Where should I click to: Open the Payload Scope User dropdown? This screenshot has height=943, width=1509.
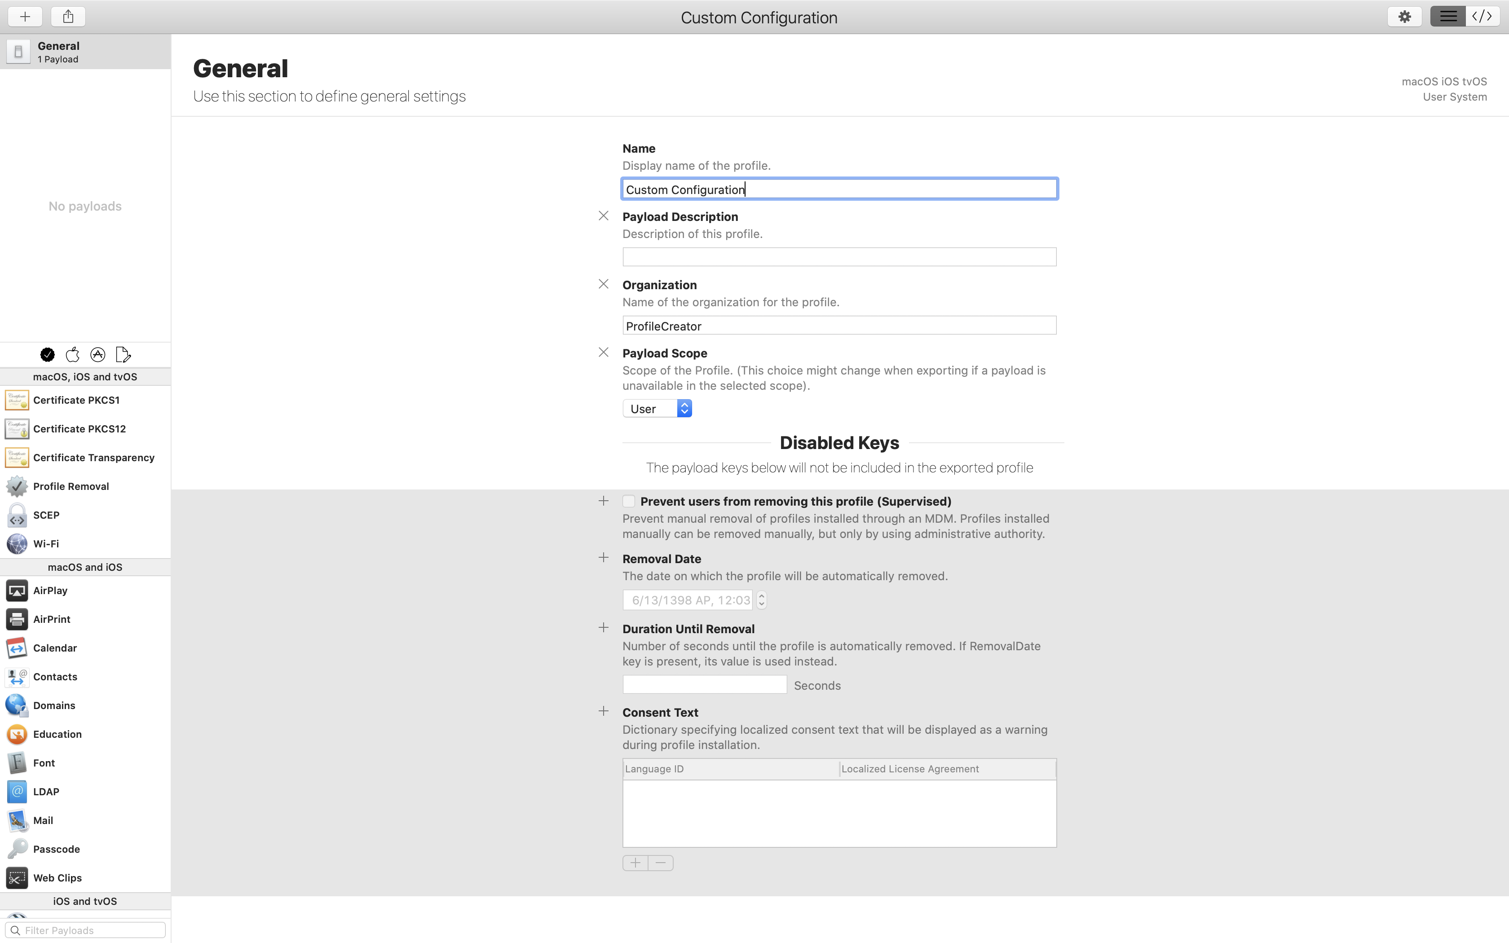(x=657, y=409)
